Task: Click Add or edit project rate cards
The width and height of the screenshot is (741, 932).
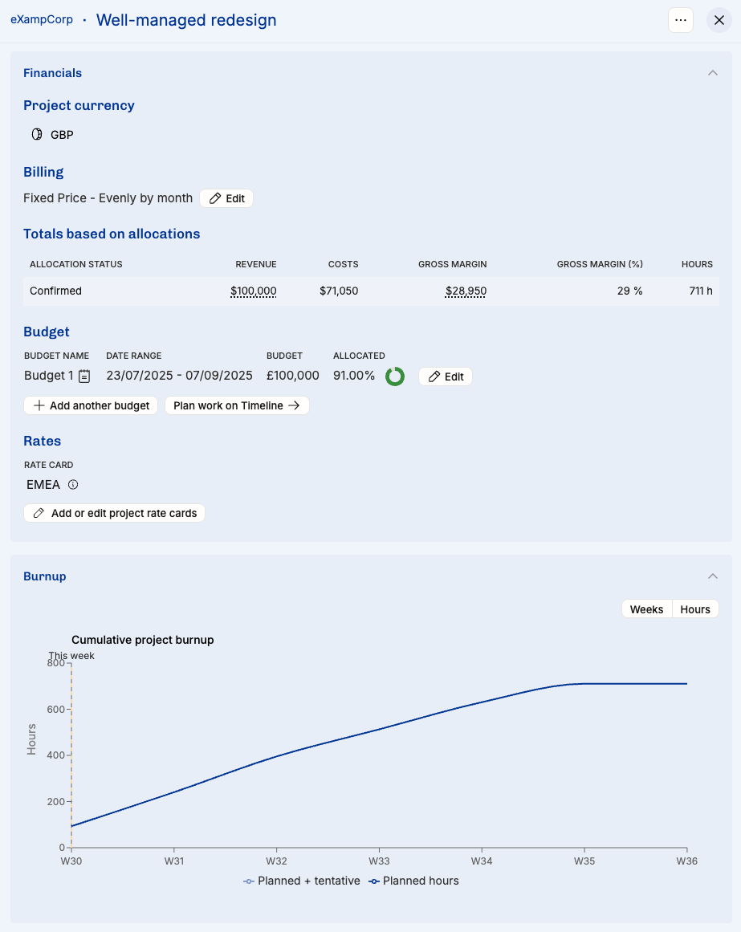Action: pyautogui.click(x=115, y=514)
